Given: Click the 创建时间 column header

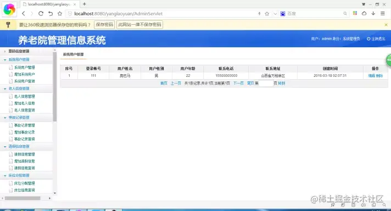Looking at the screenshot, I should click(330, 69).
